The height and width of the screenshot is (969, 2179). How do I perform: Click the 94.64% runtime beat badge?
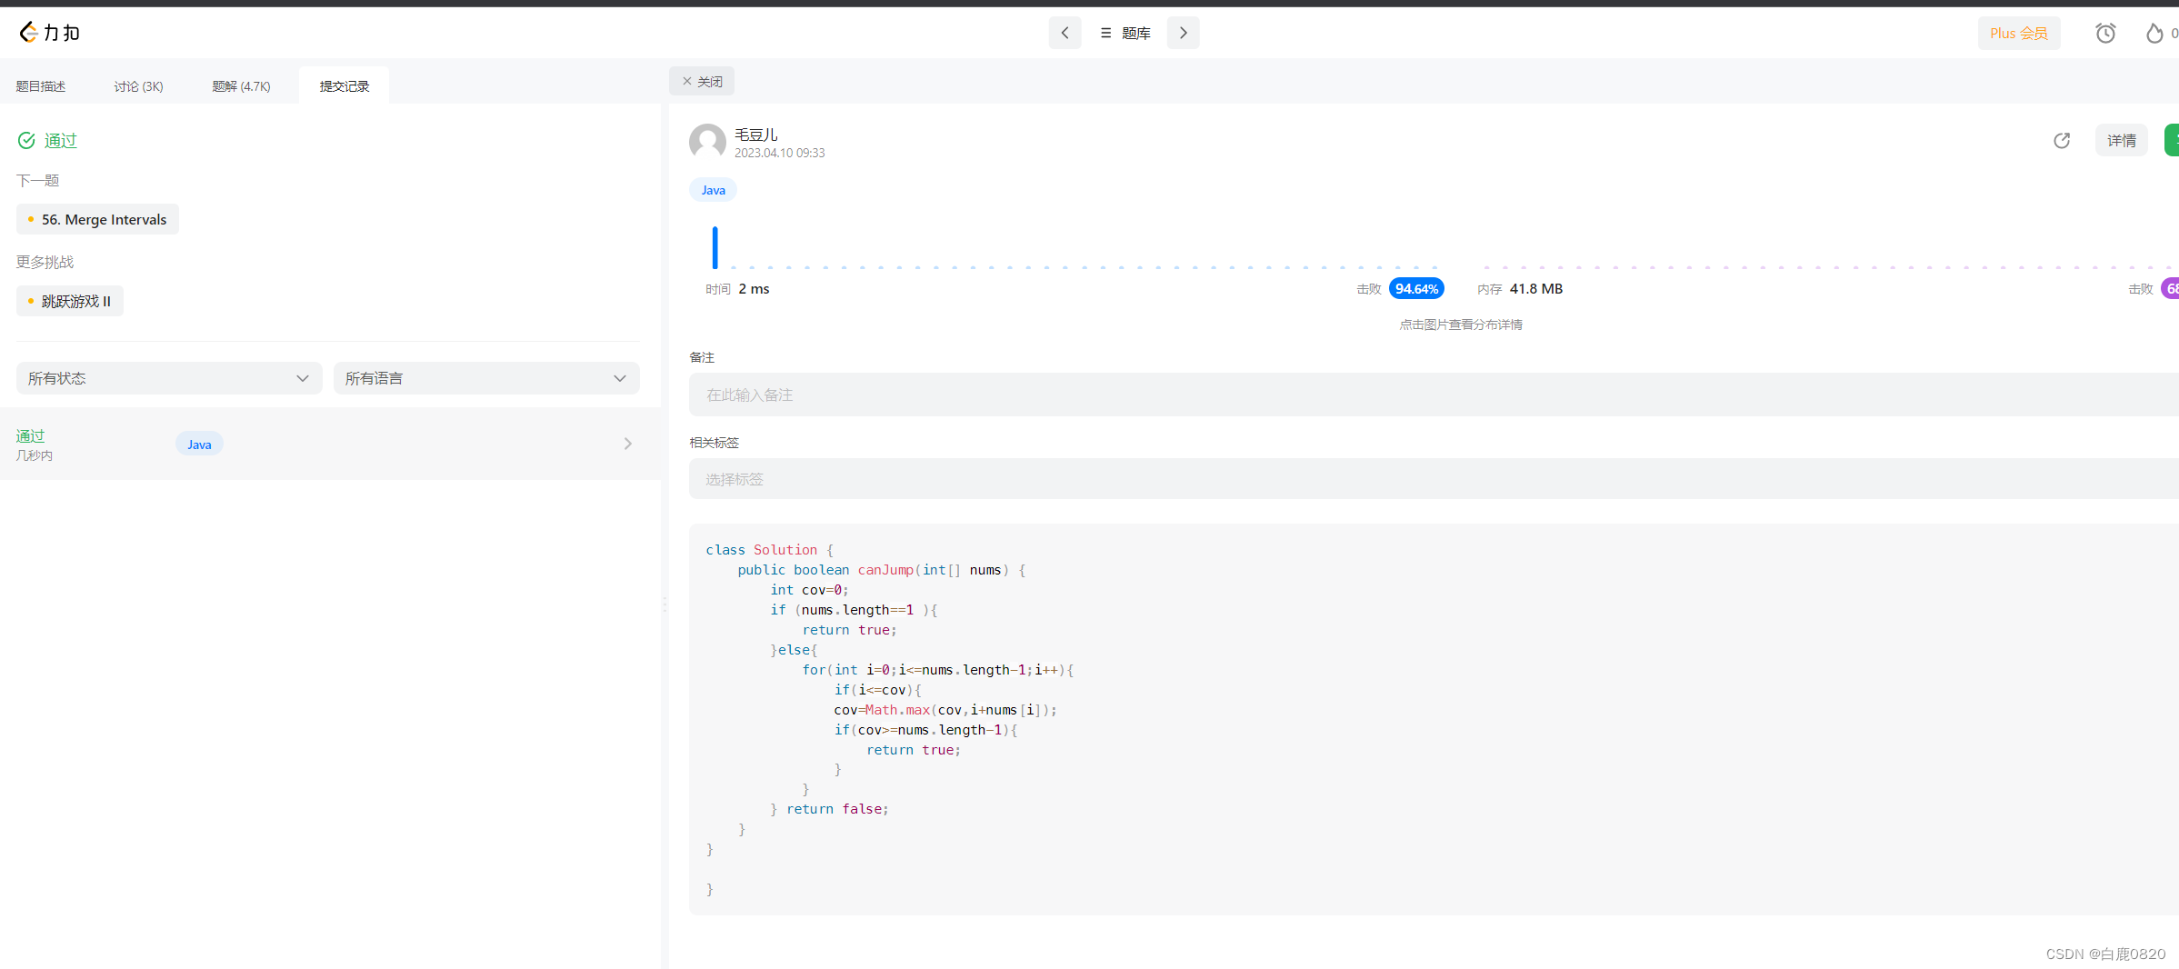pos(1416,288)
